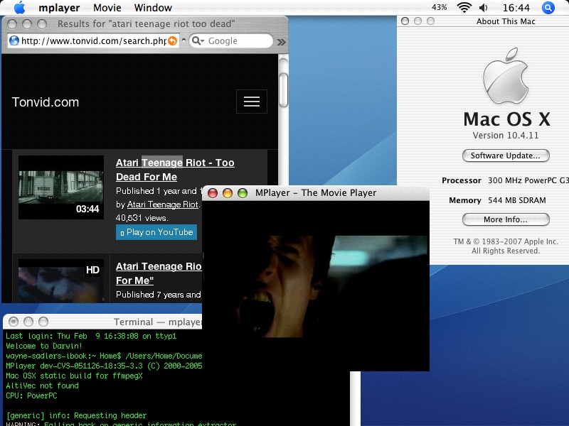Open the search engine magnifier dropdown
Viewport: 569px width, 426px height.
coord(198,40)
